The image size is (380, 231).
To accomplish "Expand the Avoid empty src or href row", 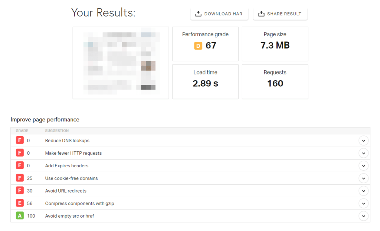I will click(x=364, y=216).
